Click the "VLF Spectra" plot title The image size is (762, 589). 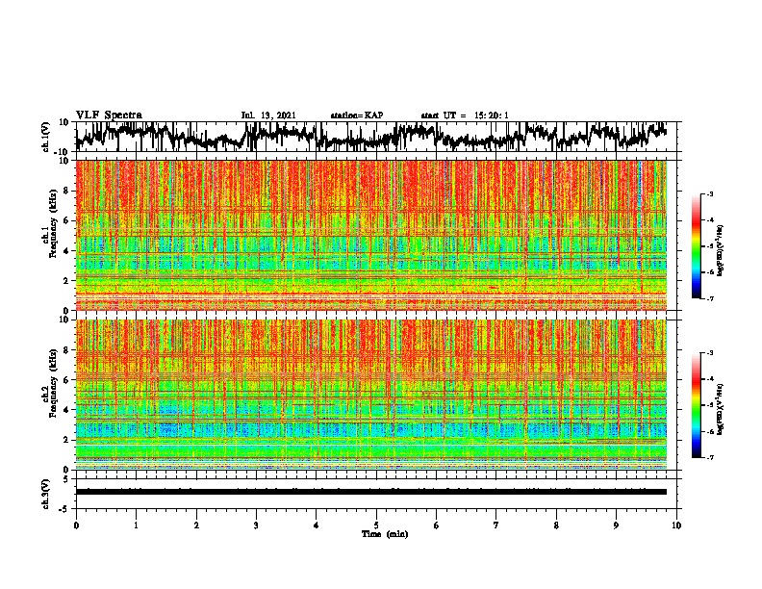point(109,115)
